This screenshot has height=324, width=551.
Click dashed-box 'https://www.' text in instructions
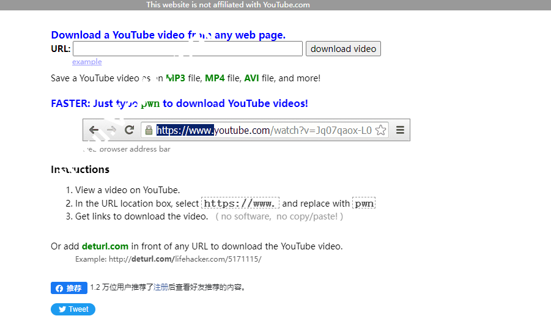pyautogui.click(x=240, y=203)
